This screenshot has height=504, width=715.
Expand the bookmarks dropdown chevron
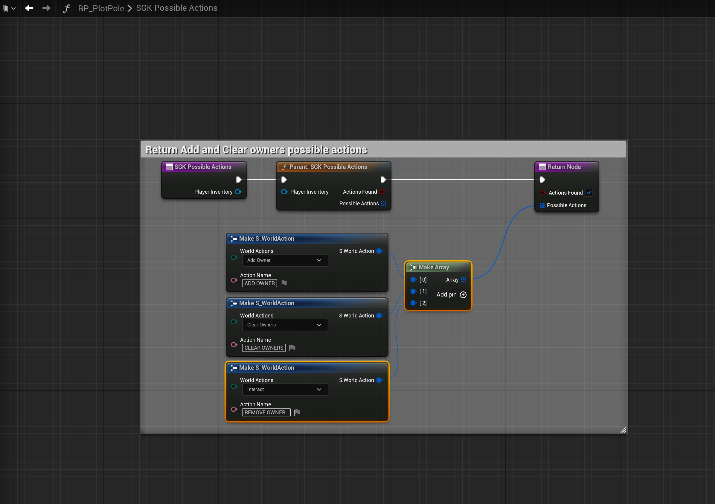pyautogui.click(x=13, y=8)
